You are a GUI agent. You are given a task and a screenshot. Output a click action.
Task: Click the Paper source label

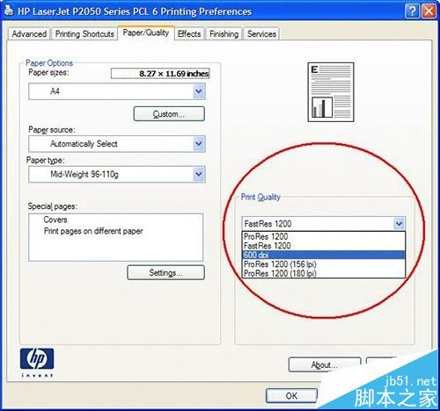(x=52, y=130)
